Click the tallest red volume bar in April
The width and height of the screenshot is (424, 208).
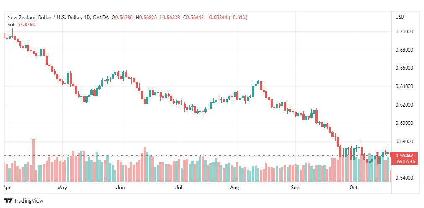pos(34,160)
